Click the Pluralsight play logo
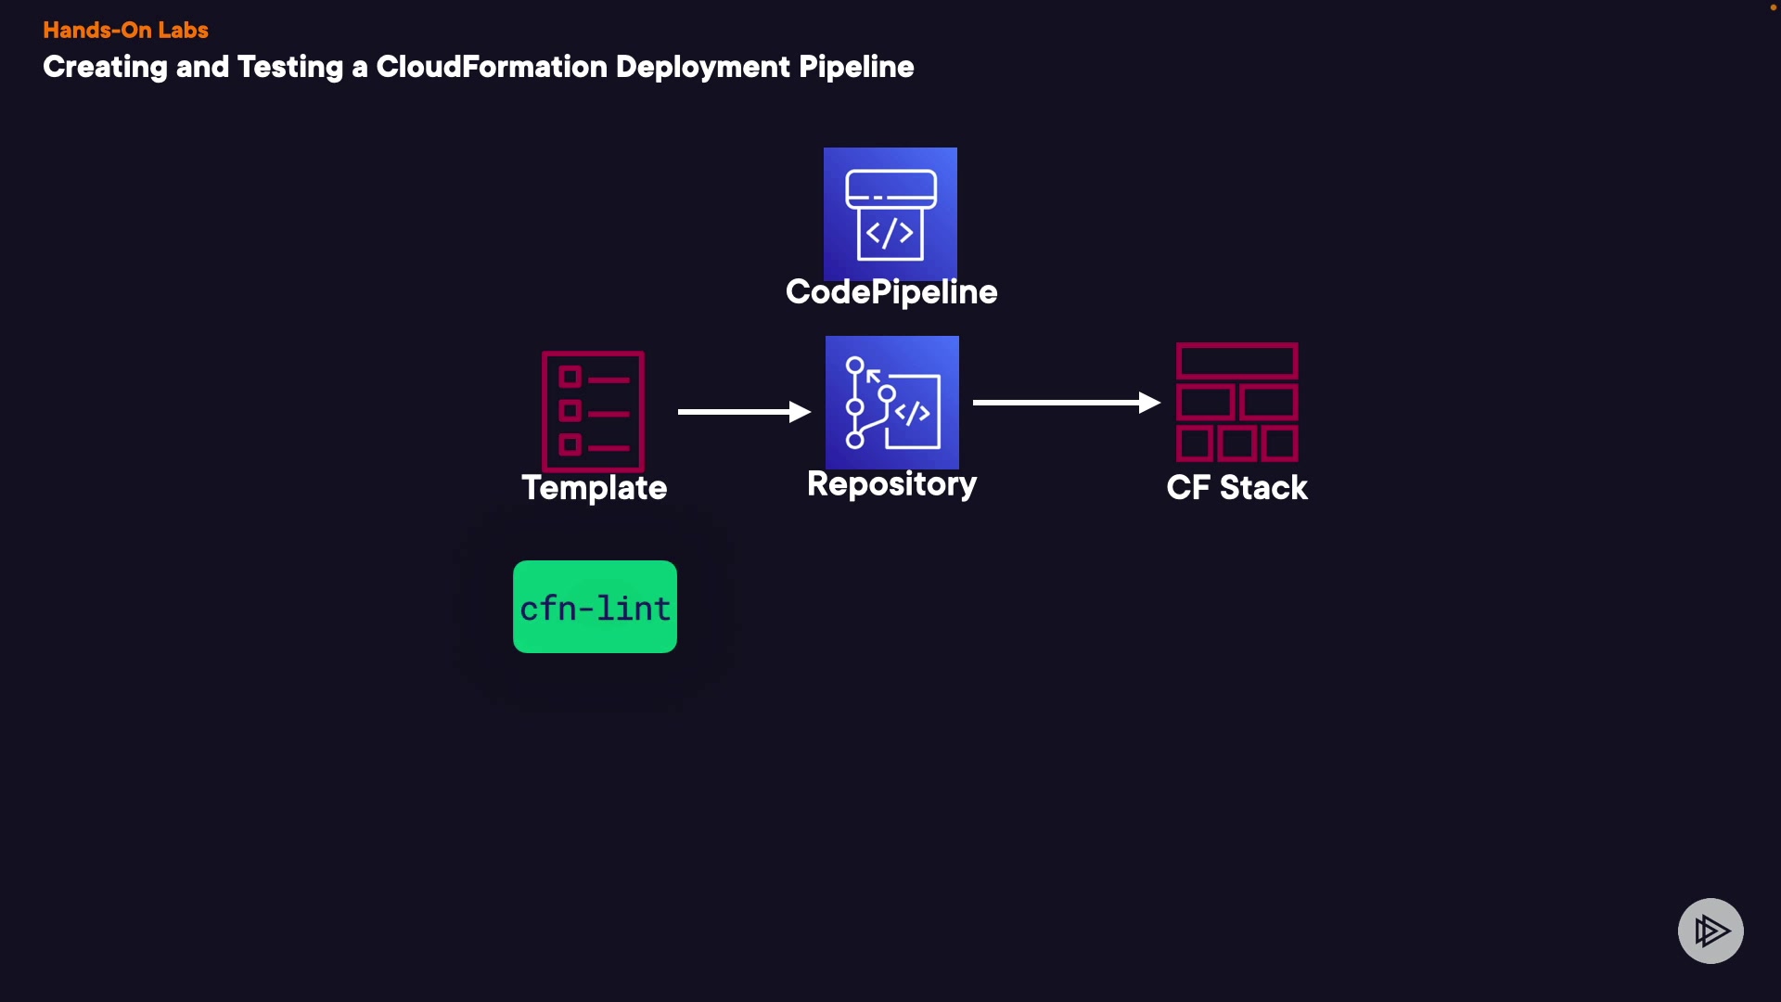The height and width of the screenshot is (1002, 1781). point(1711,931)
